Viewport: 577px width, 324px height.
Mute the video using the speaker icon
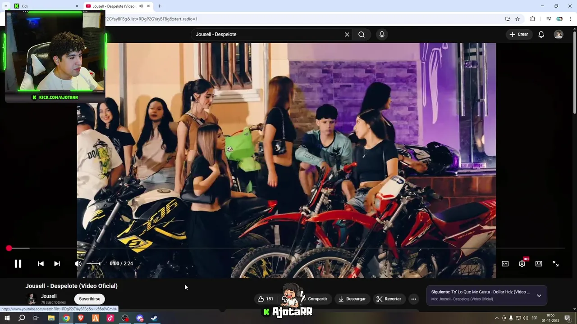point(78,264)
